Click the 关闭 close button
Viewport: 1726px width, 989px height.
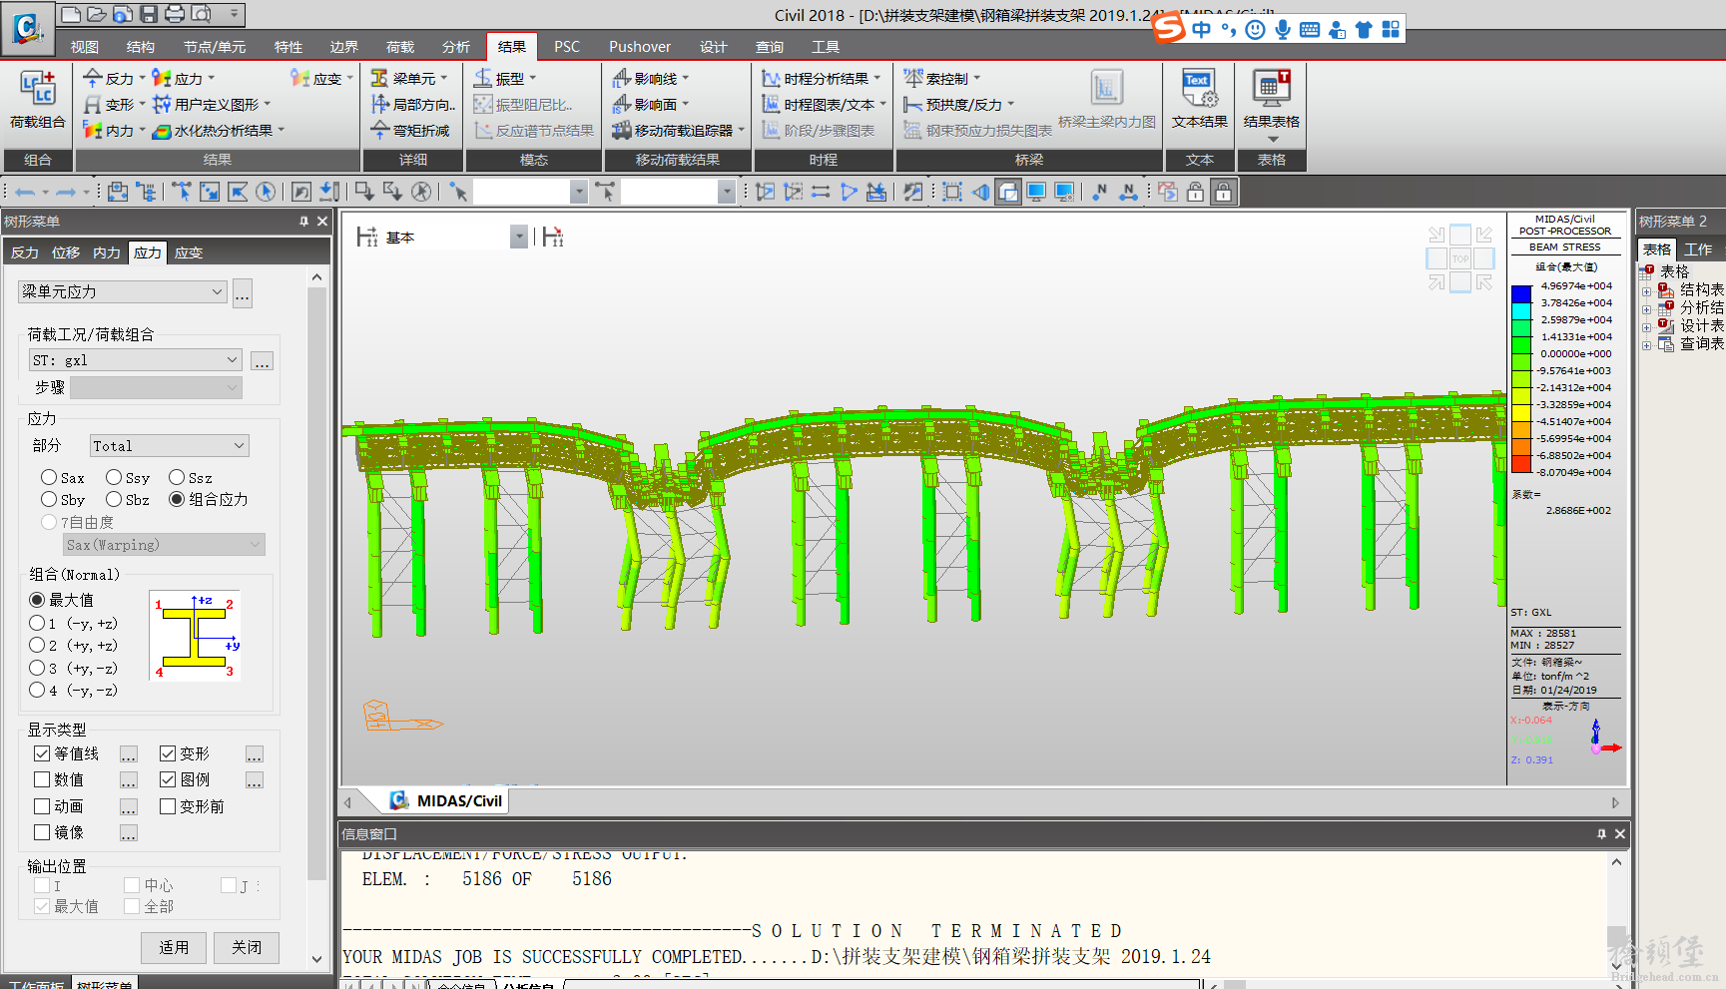click(x=247, y=947)
